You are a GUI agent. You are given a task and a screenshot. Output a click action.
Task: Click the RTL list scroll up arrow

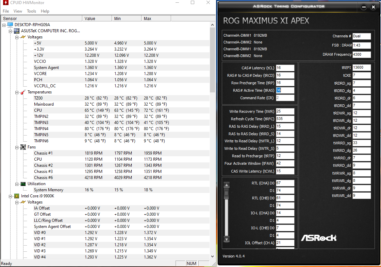click(227, 185)
